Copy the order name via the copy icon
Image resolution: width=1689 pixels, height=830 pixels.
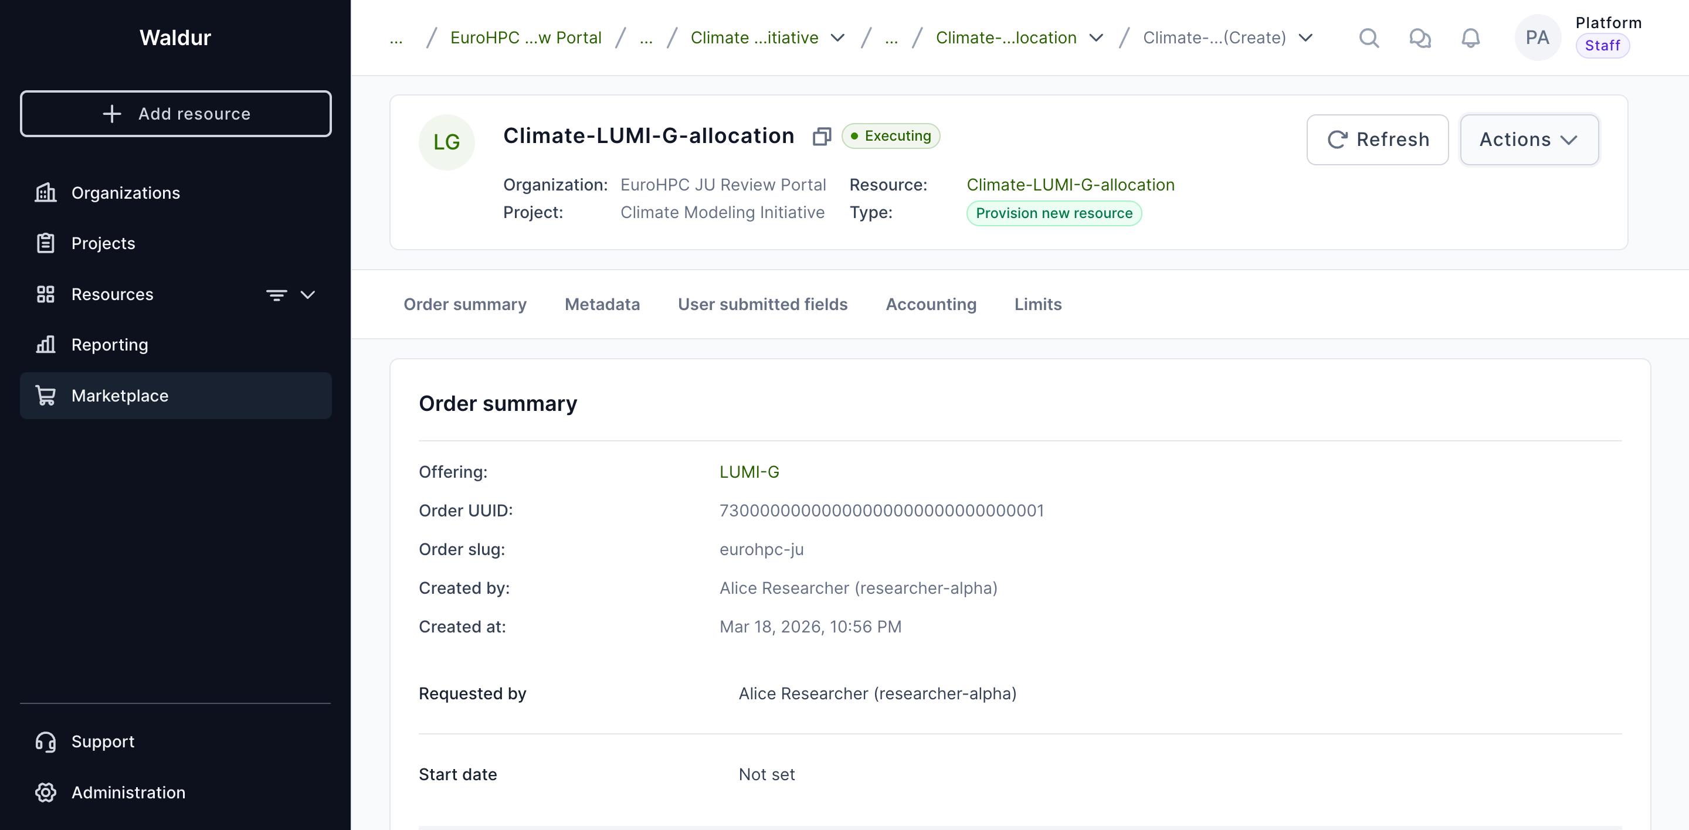pyautogui.click(x=822, y=136)
